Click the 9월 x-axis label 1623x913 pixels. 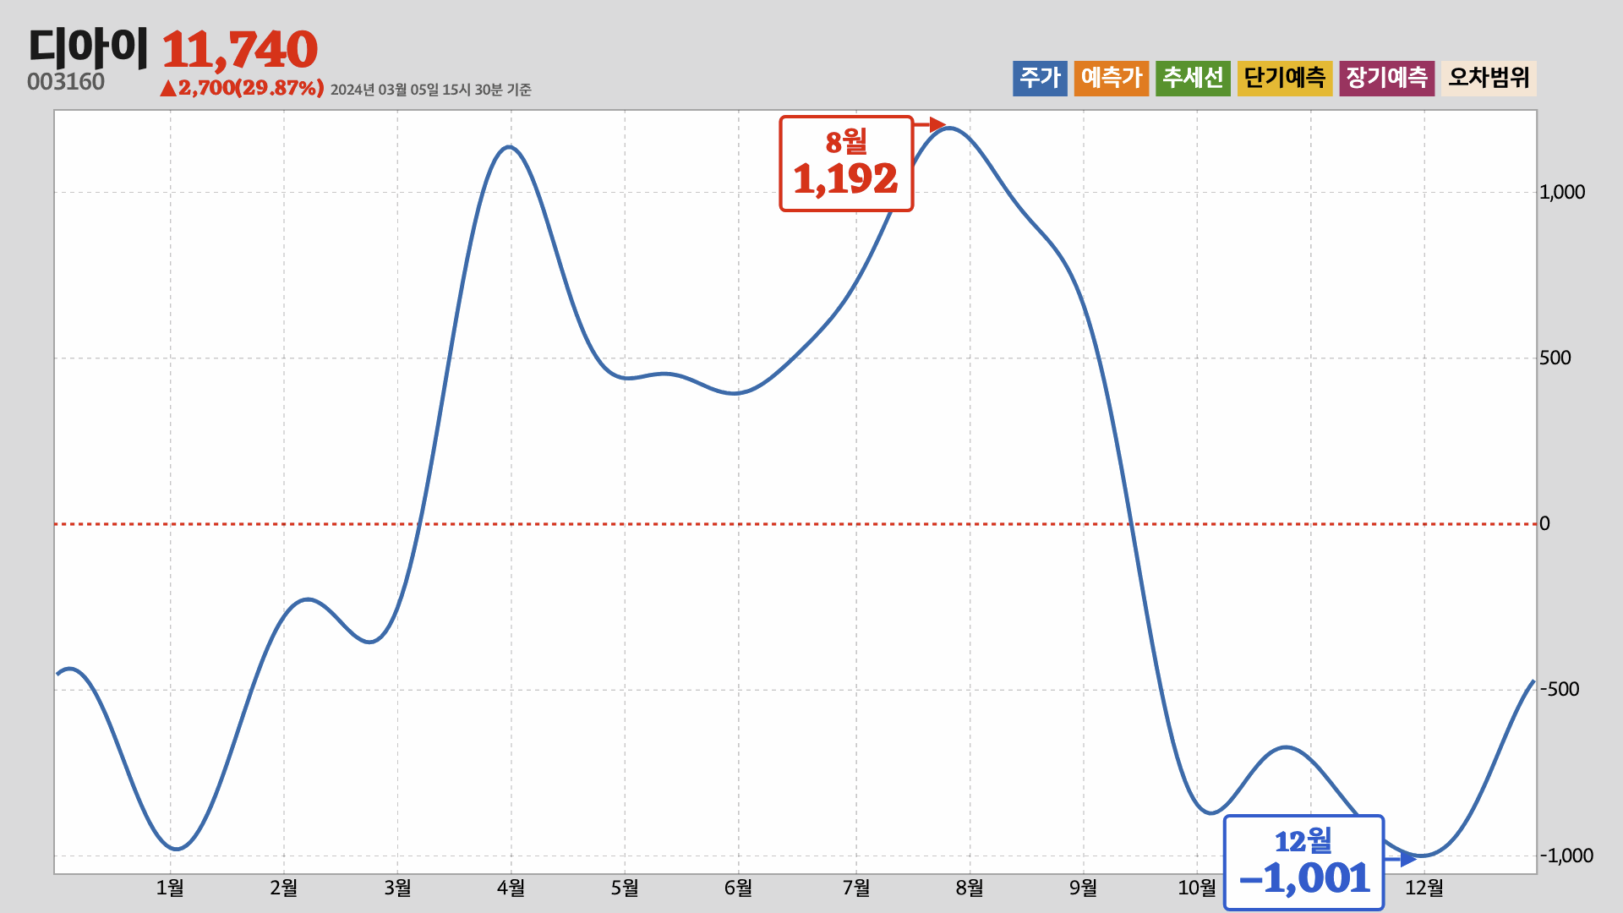click(1083, 888)
